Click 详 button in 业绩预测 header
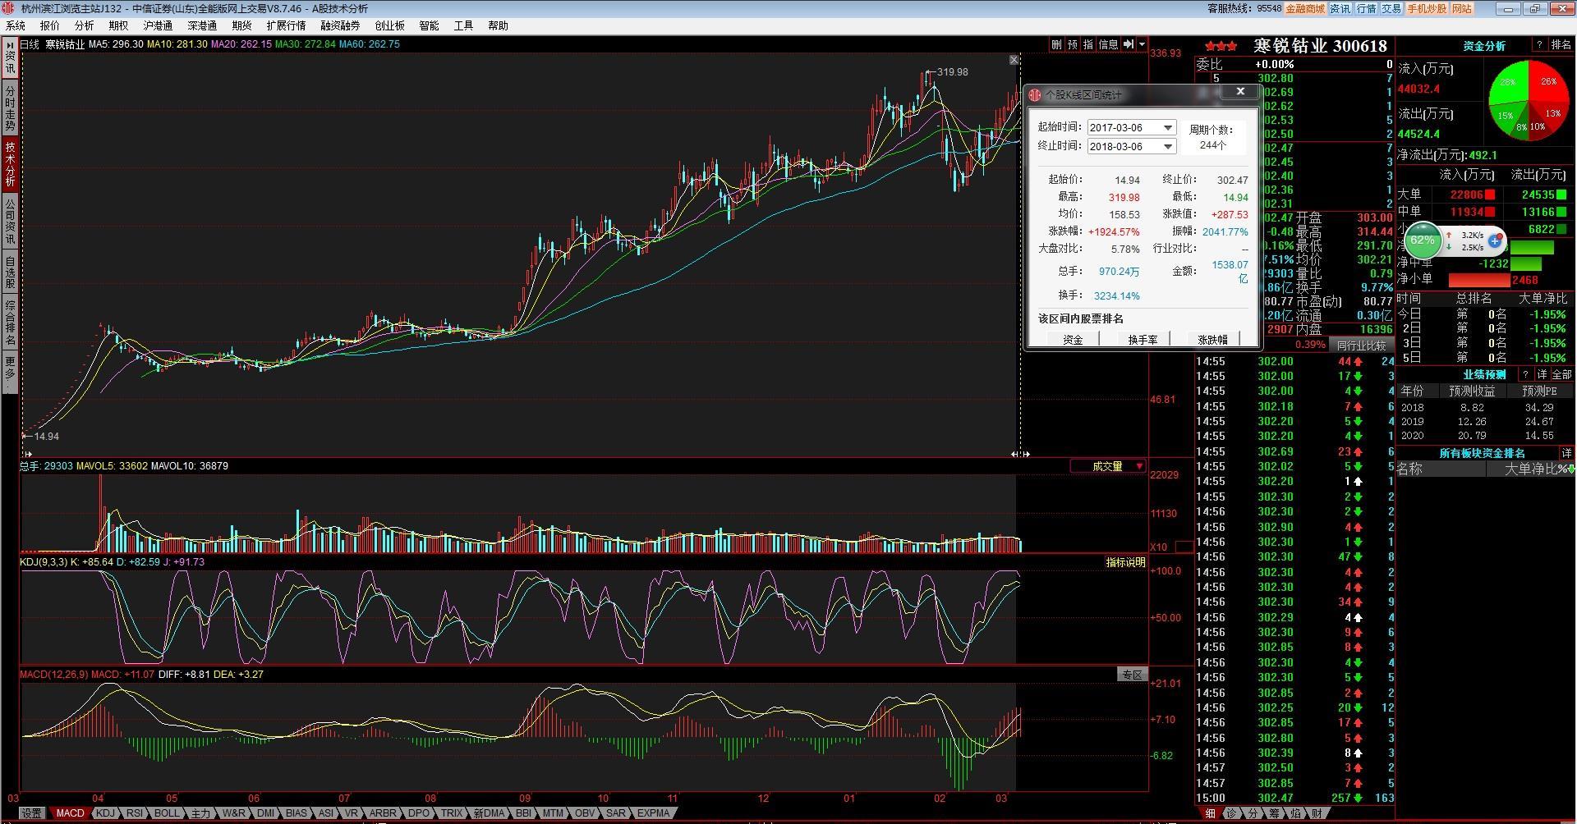This screenshot has height=824, width=1577. 1543,374
